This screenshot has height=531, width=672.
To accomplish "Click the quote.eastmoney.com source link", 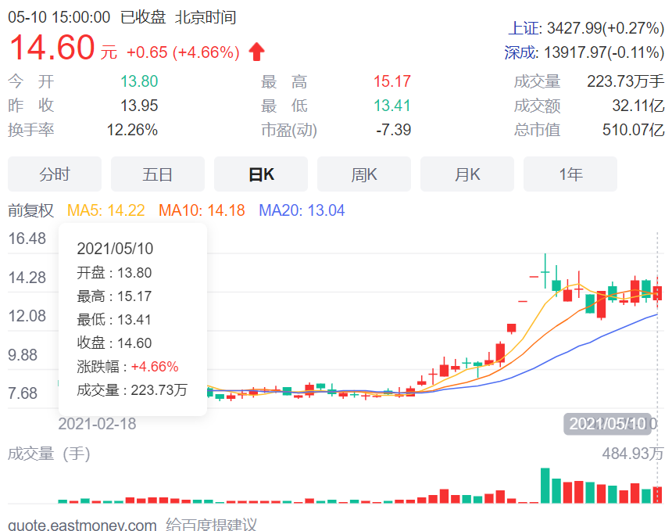I will [82, 525].
